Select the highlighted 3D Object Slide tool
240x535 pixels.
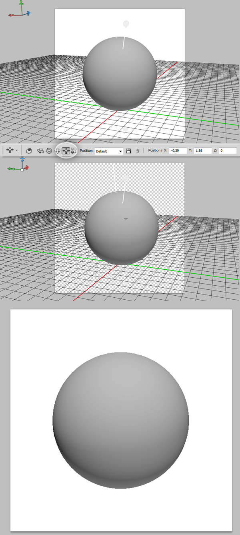(66, 151)
